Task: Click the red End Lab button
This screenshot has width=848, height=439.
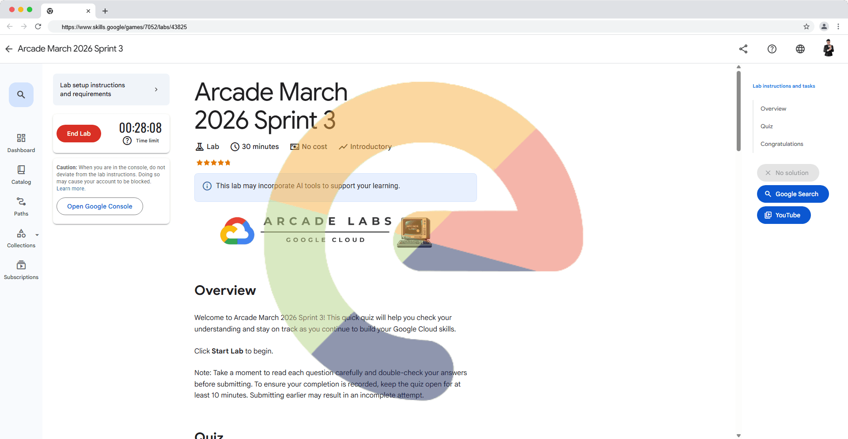Action: [79, 134]
